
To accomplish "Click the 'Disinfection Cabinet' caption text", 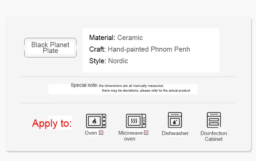I will click(214, 136).
